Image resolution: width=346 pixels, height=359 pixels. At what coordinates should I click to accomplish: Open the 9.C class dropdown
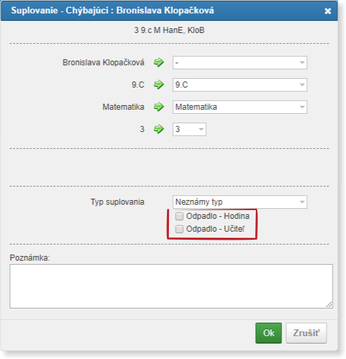point(240,85)
